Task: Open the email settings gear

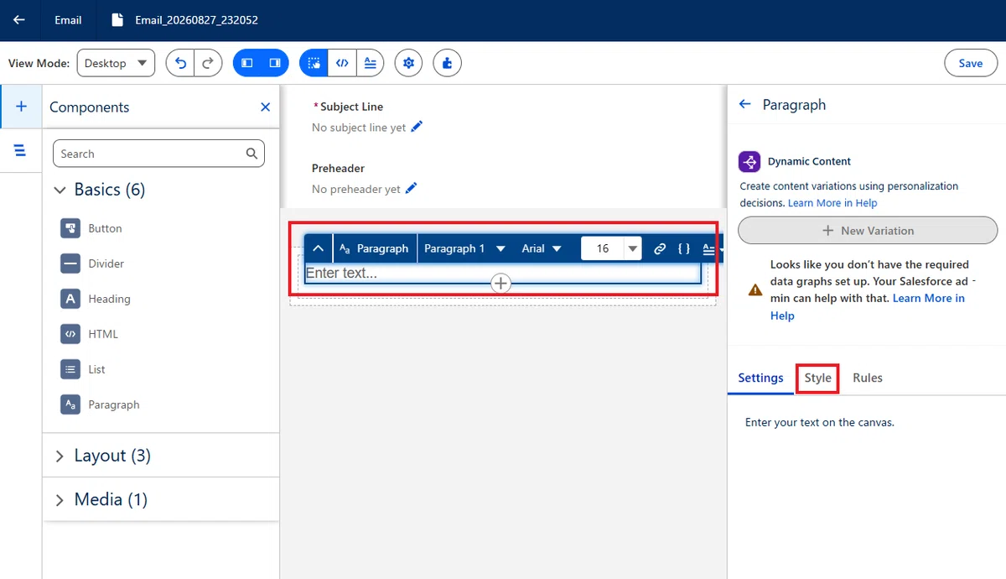Action: pyautogui.click(x=408, y=63)
